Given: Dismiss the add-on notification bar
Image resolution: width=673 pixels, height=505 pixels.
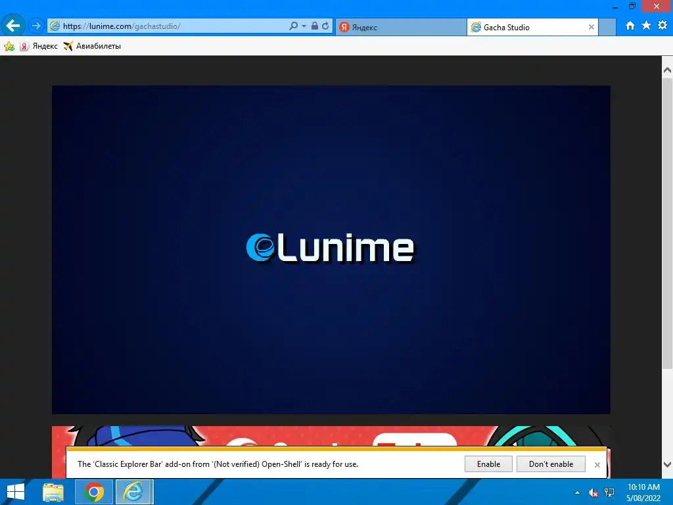Looking at the screenshot, I should (597, 465).
